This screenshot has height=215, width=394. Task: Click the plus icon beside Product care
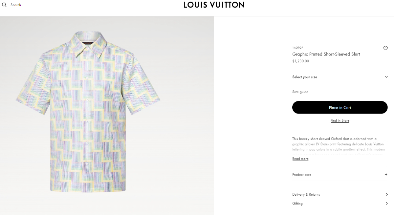click(x=386, y=175)
